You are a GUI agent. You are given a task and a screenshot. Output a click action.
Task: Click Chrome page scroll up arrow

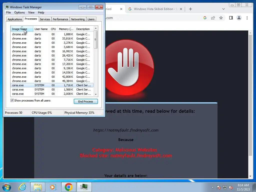click(x=250, y=33)
